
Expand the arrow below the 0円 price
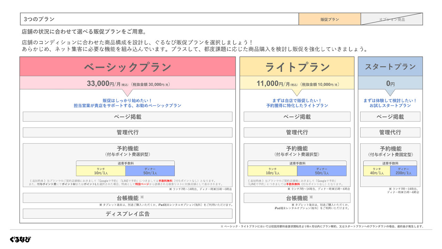pos(391,93)
